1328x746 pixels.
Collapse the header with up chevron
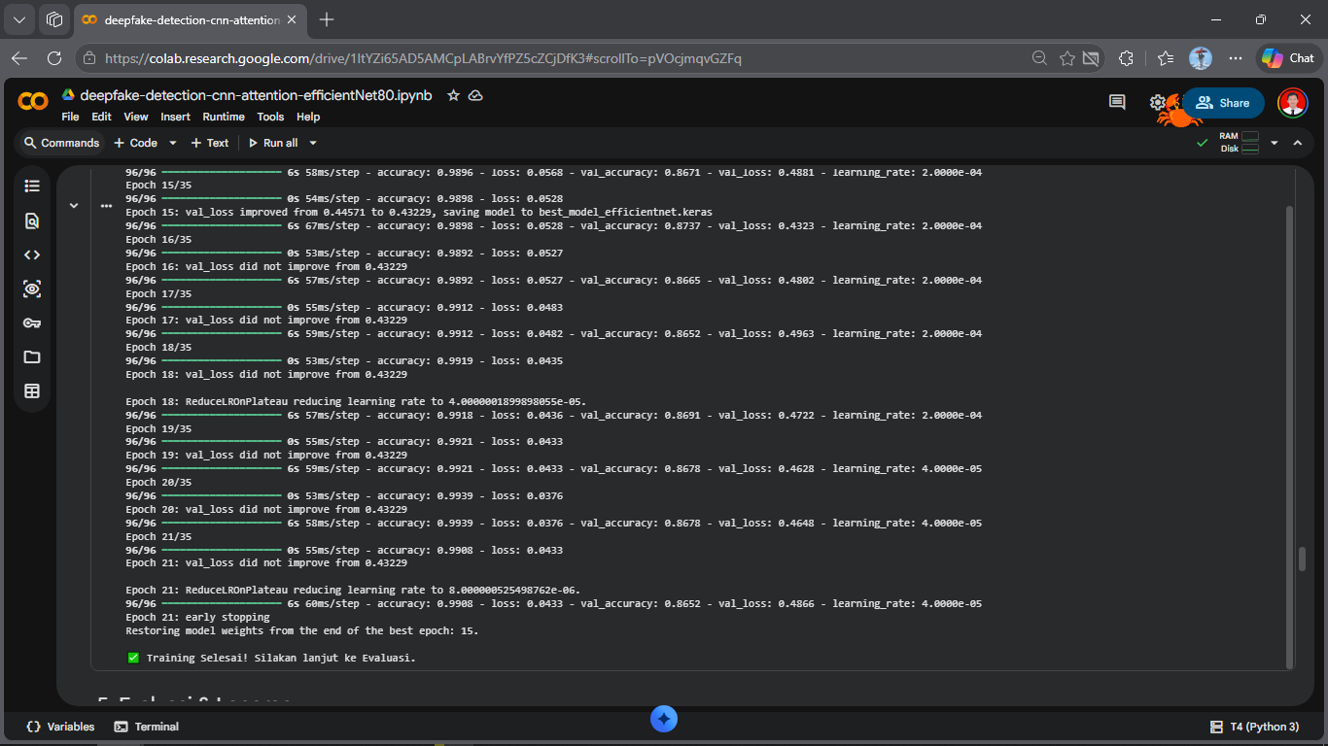pos(1297,143)
